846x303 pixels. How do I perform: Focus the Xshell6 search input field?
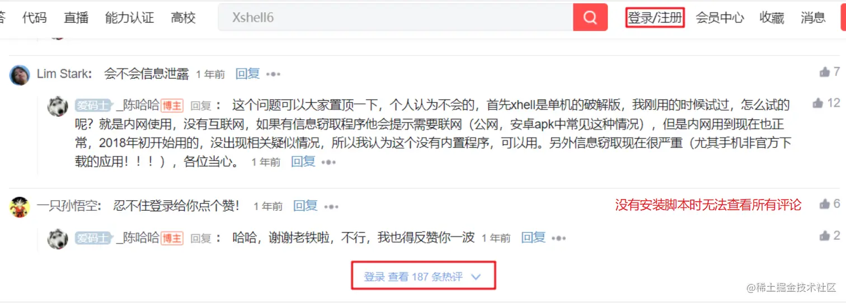396,17
